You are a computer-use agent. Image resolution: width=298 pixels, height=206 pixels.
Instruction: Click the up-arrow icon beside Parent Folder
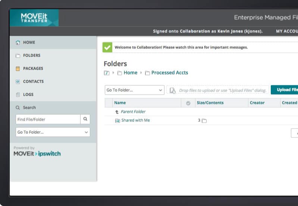(117, 112)
